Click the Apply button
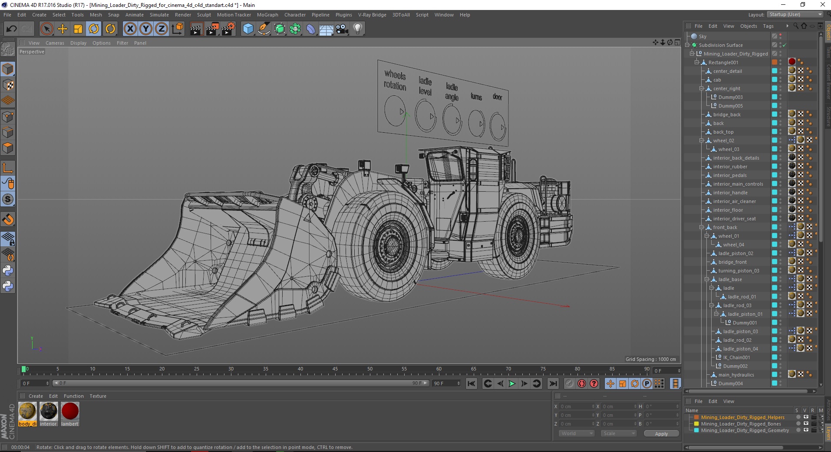The width and height of the screenshot is (831, 452). pos(661,434)
